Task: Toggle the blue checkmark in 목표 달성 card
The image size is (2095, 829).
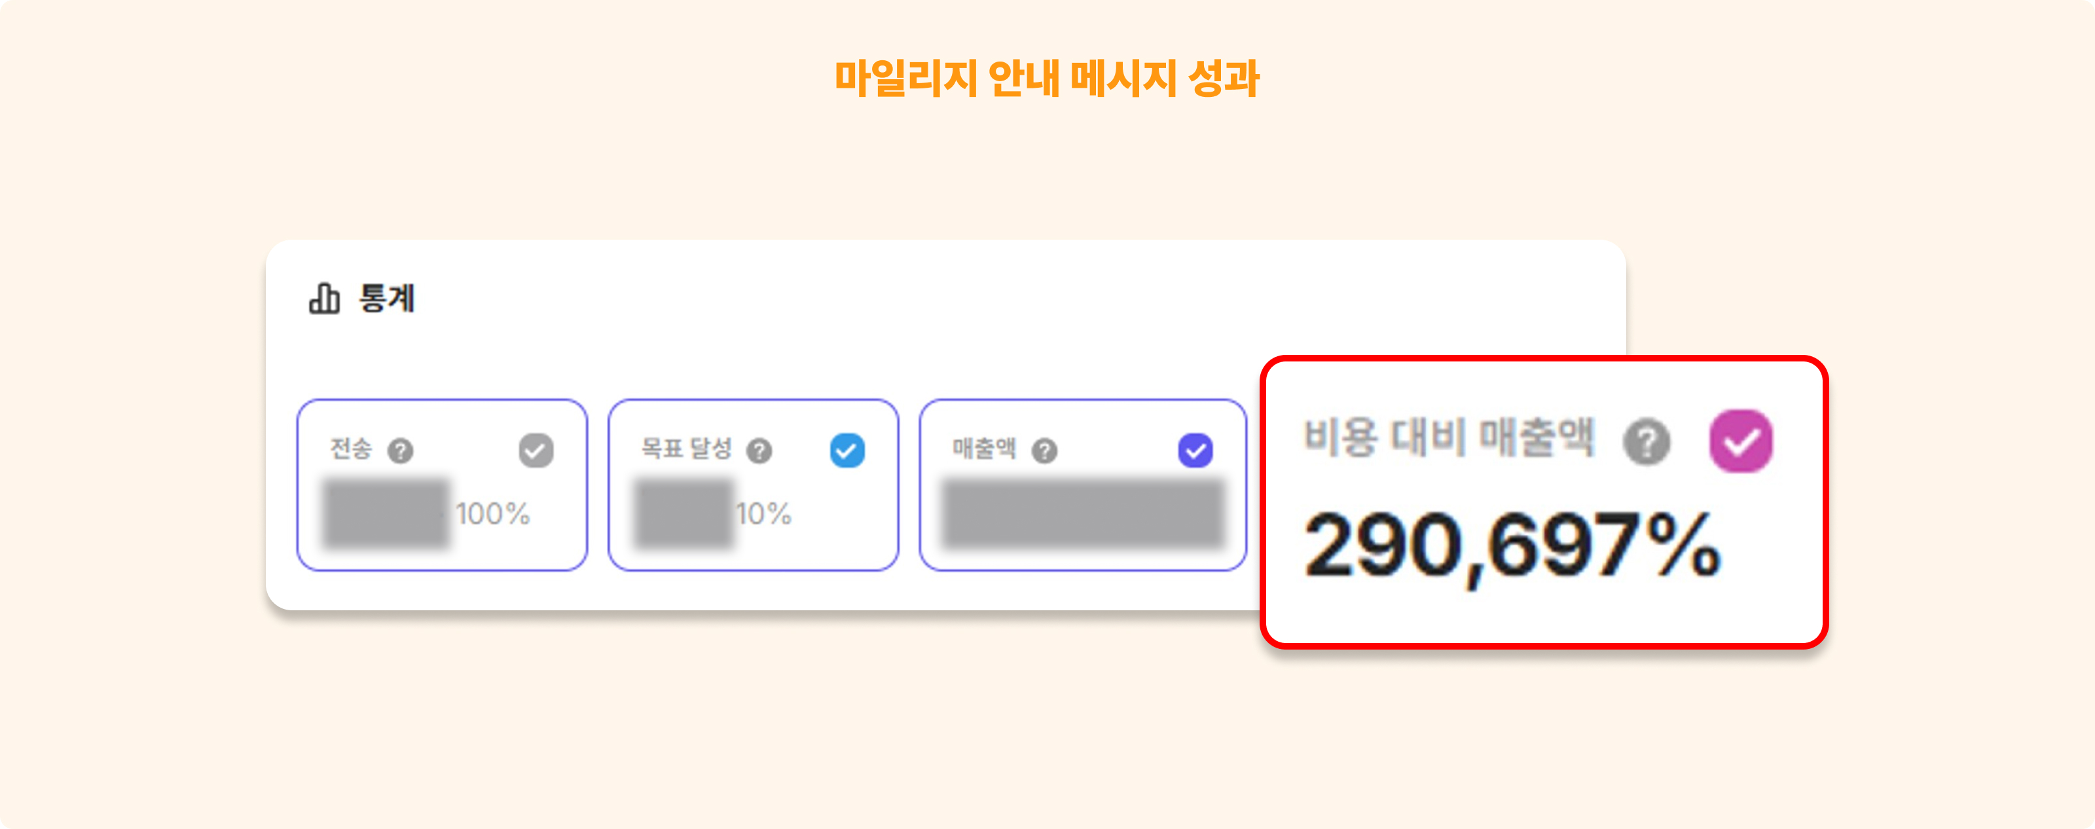Action: (847, 450)
